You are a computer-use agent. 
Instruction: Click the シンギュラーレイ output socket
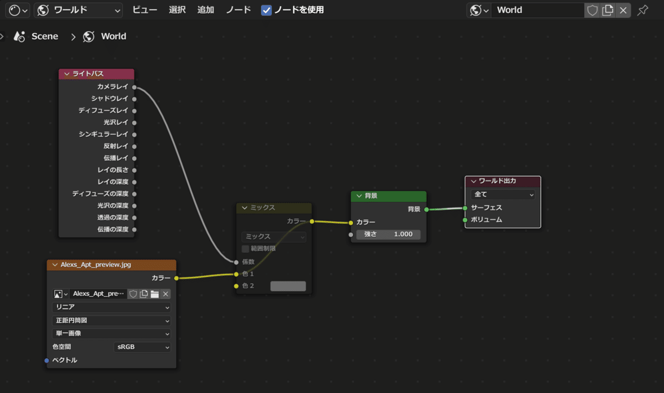click(134, 134)
